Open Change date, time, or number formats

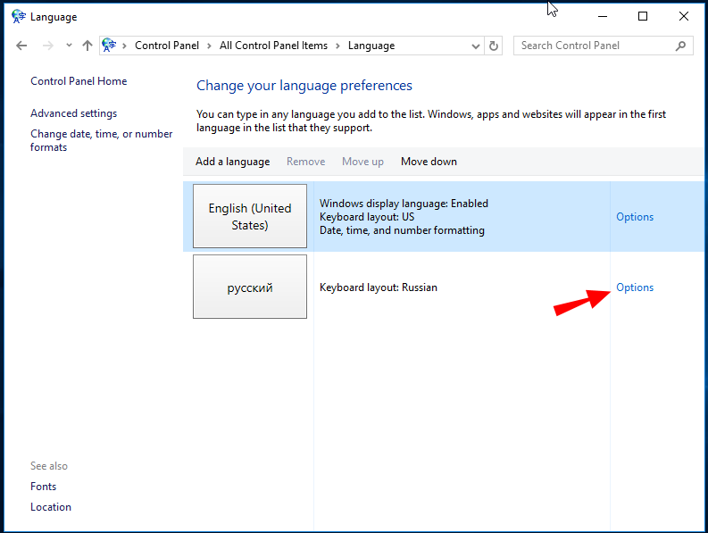click(x=101, y=140)
